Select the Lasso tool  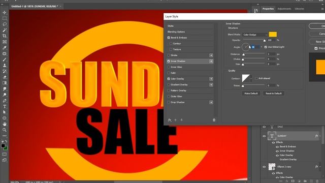click(5, 24)
